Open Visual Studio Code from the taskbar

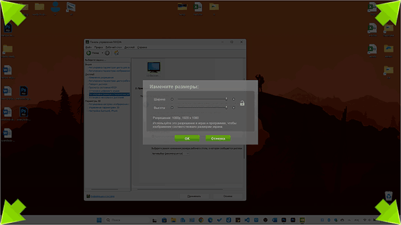246,220
